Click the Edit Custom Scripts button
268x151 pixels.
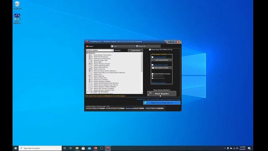162,60
